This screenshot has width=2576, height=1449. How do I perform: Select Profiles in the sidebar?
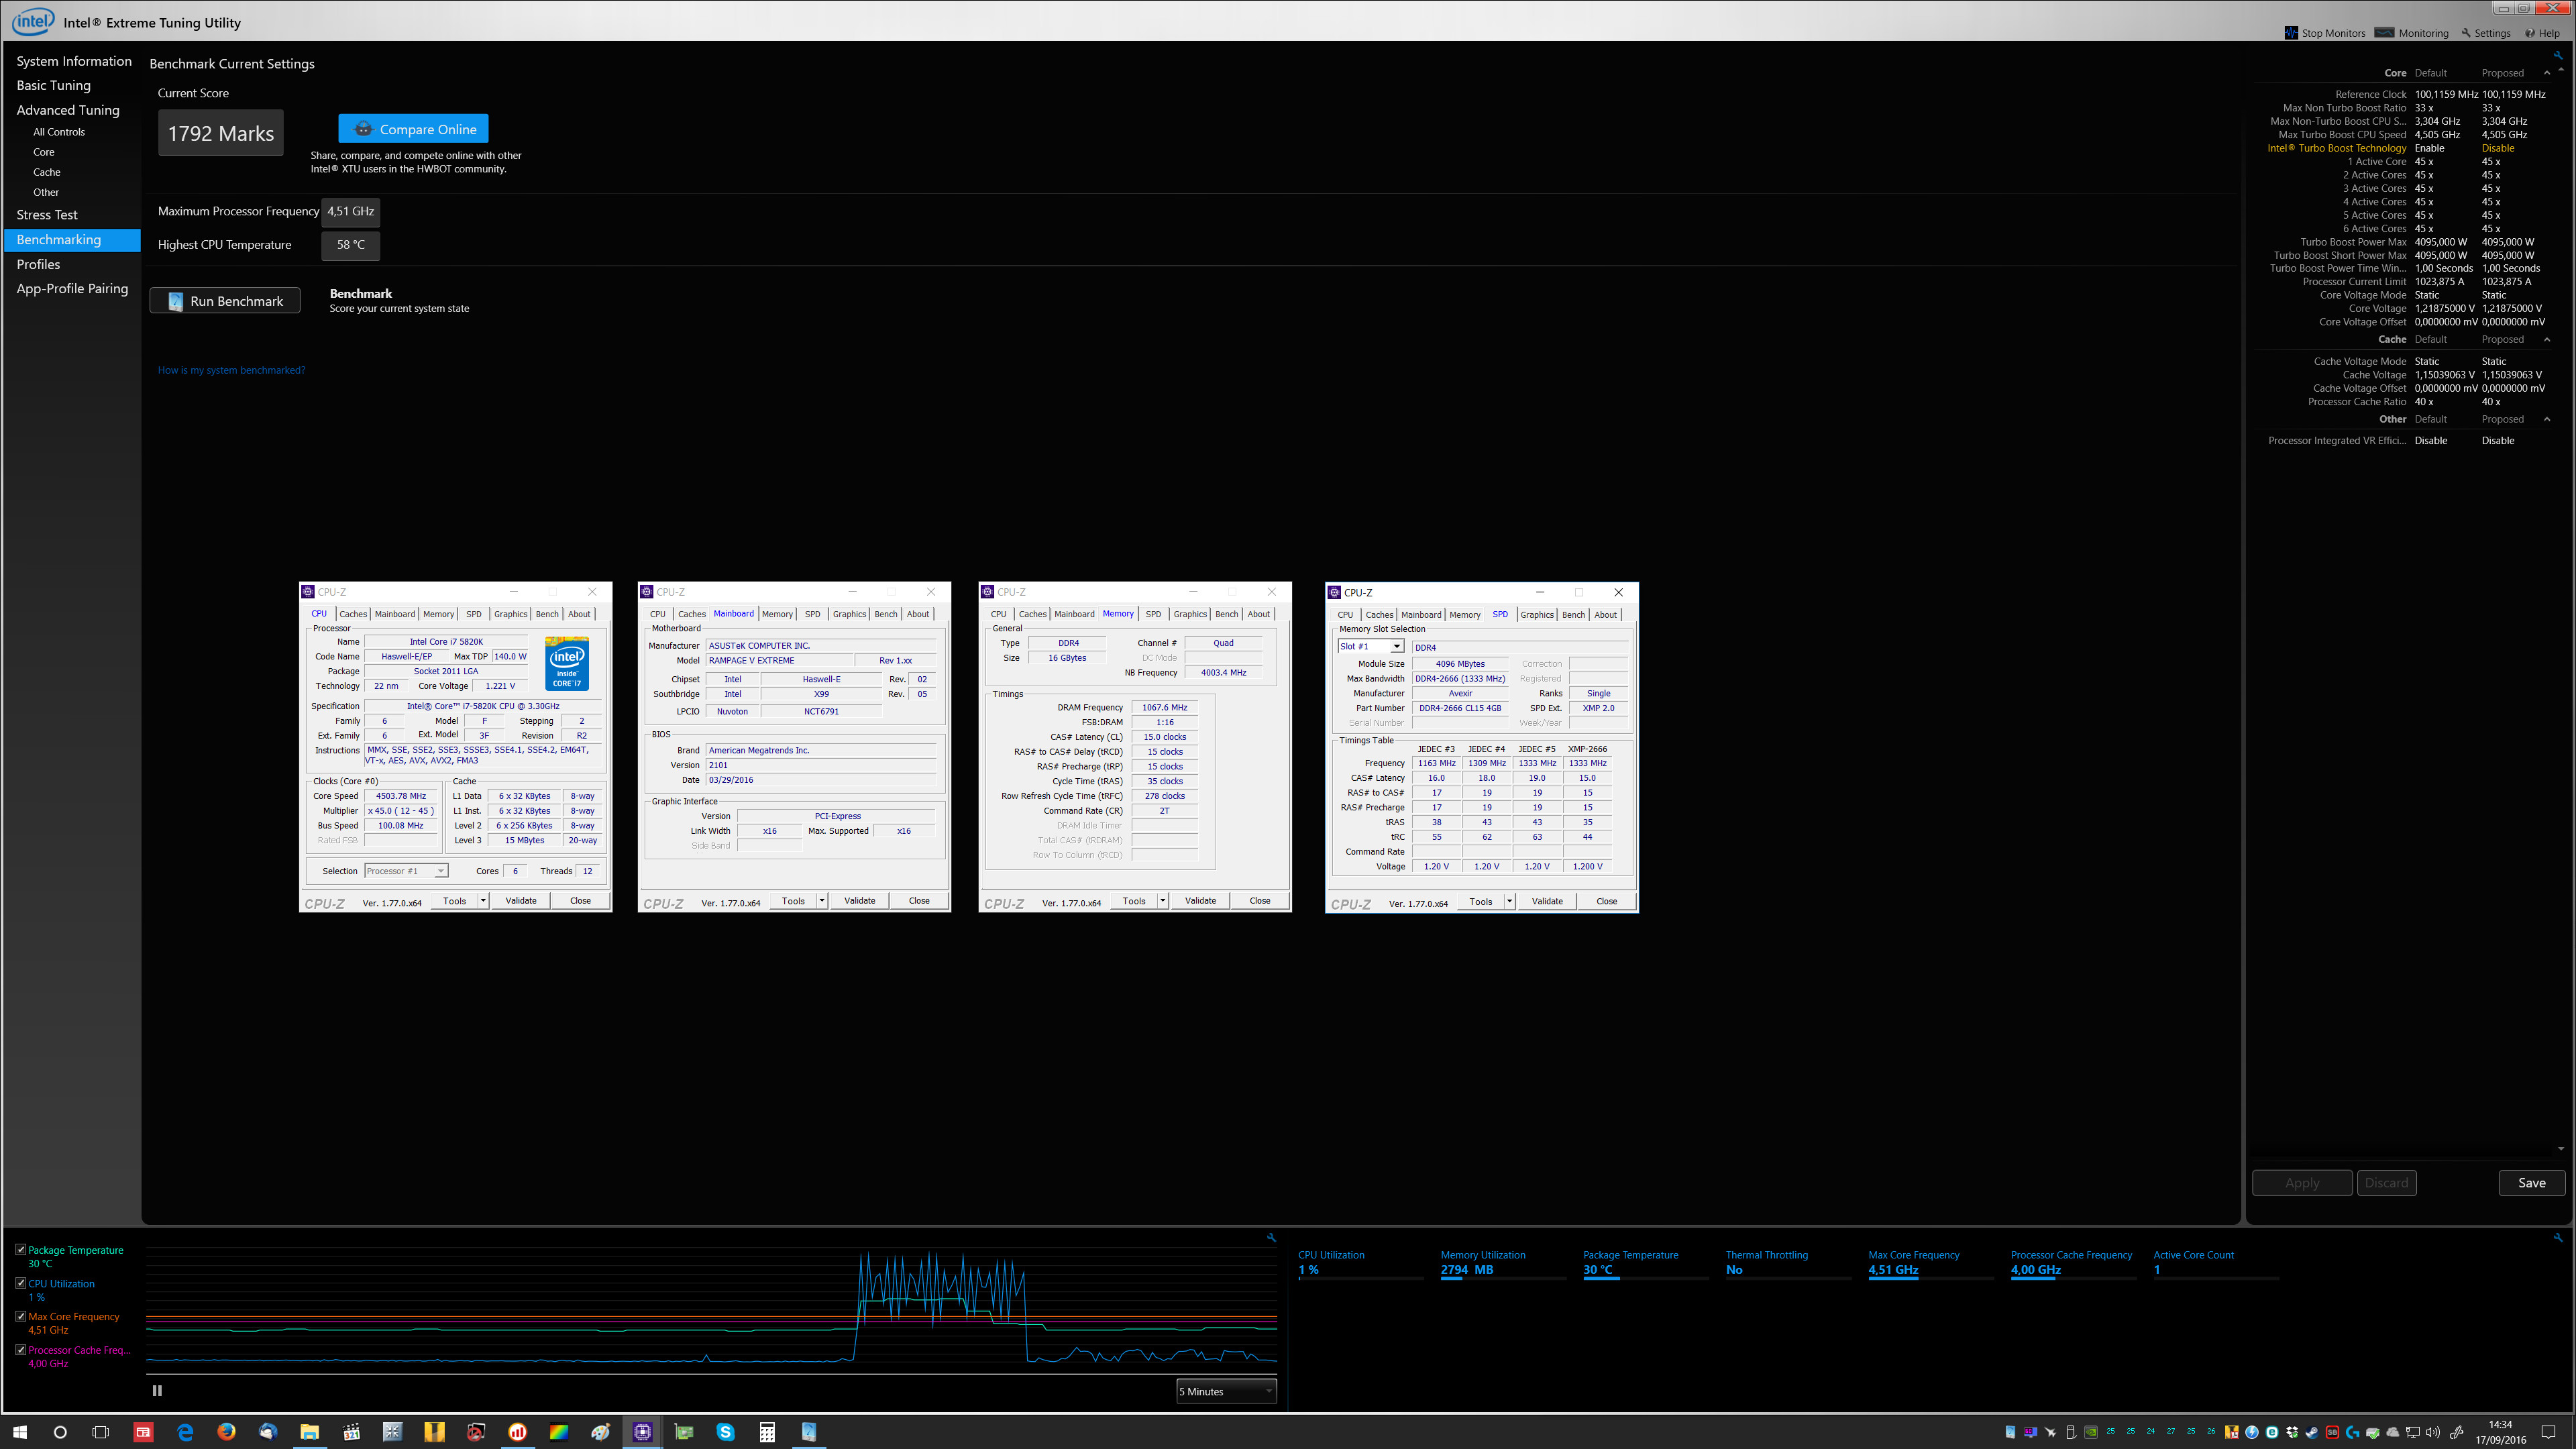tap(38, 264)
